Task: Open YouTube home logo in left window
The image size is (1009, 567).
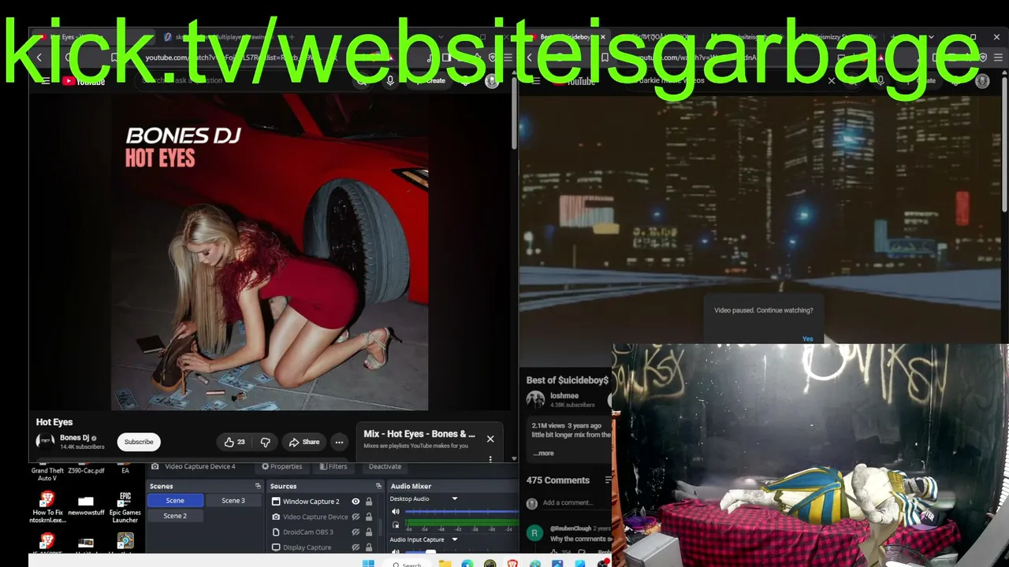Action: coord(84,81)
